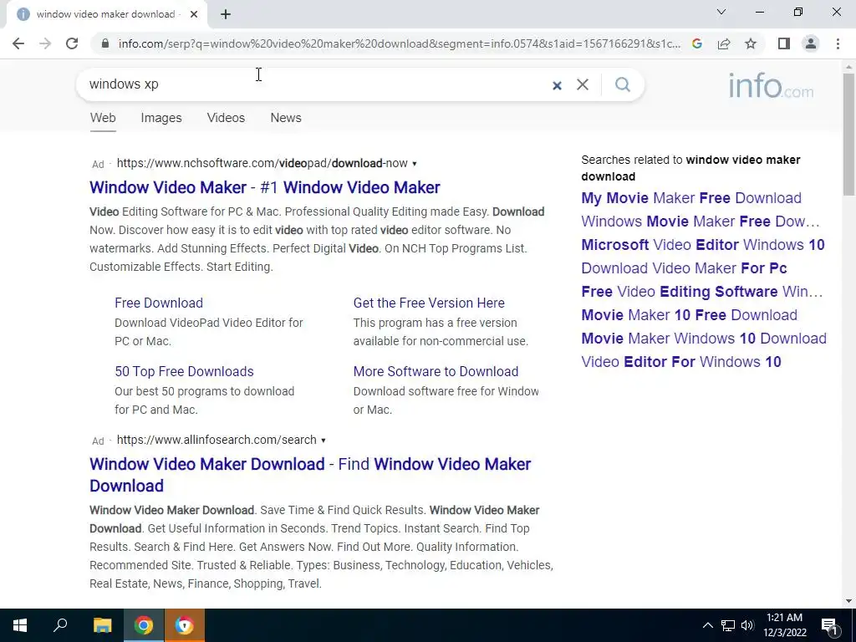Screen dimensions: 856x642
Task: Click the scrollbar up arrow
Action: coord(848,67)
